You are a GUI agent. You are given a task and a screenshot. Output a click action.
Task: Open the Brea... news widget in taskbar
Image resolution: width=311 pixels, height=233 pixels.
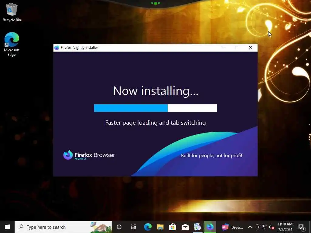point(232,227)
